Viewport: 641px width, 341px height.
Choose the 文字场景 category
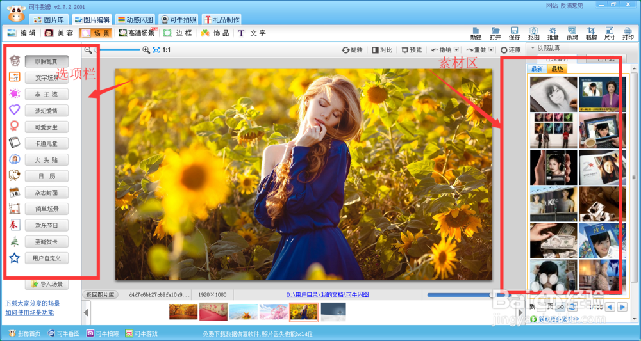click(47, 78)
